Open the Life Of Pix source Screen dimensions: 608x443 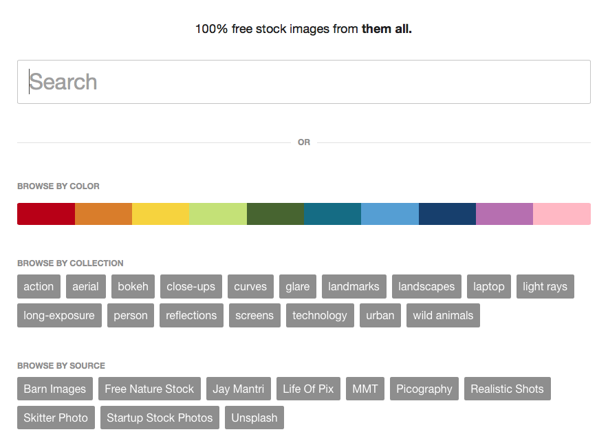pyautogui.click(x=308, y=389)
